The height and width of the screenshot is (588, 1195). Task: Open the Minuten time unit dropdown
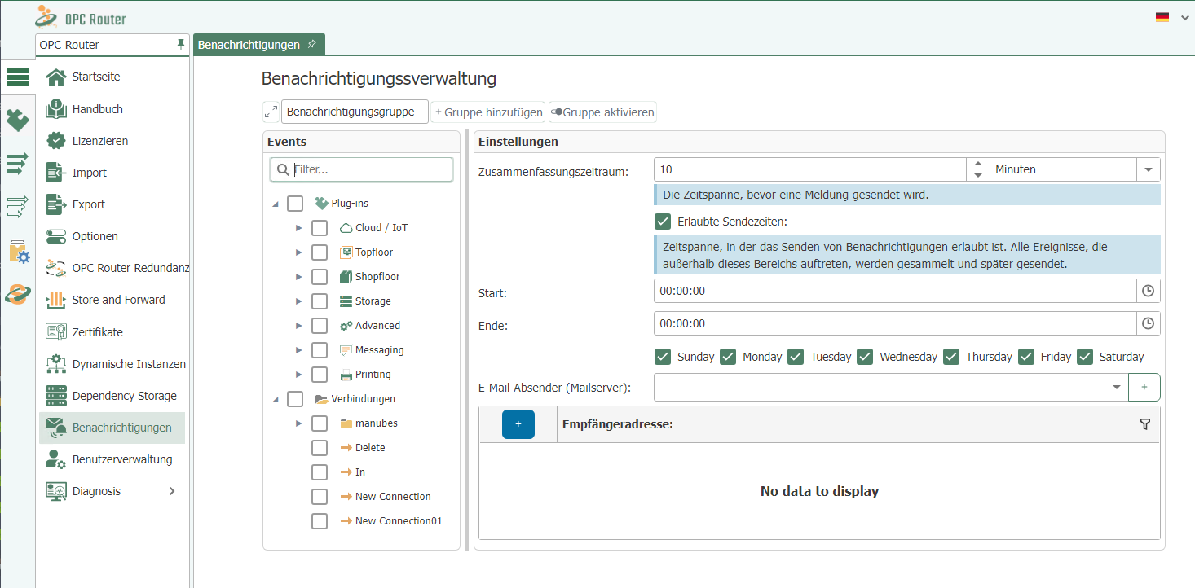[x=1148, y=169]
